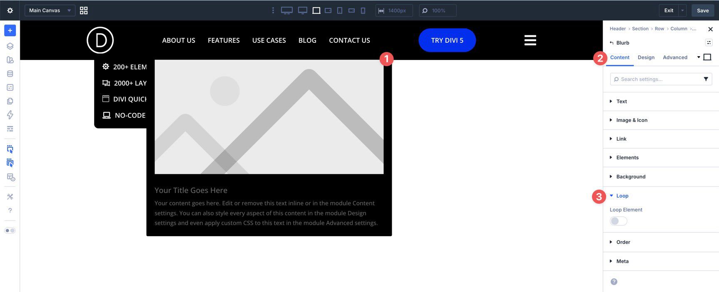Switch to widescreen monitor breakpoint icon

click(303, 10)
